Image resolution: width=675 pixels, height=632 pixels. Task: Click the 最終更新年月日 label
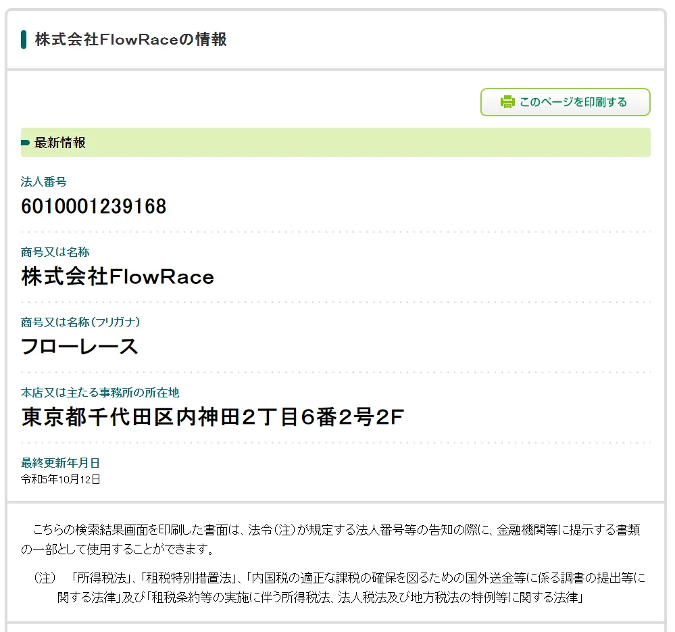point(60,462)
